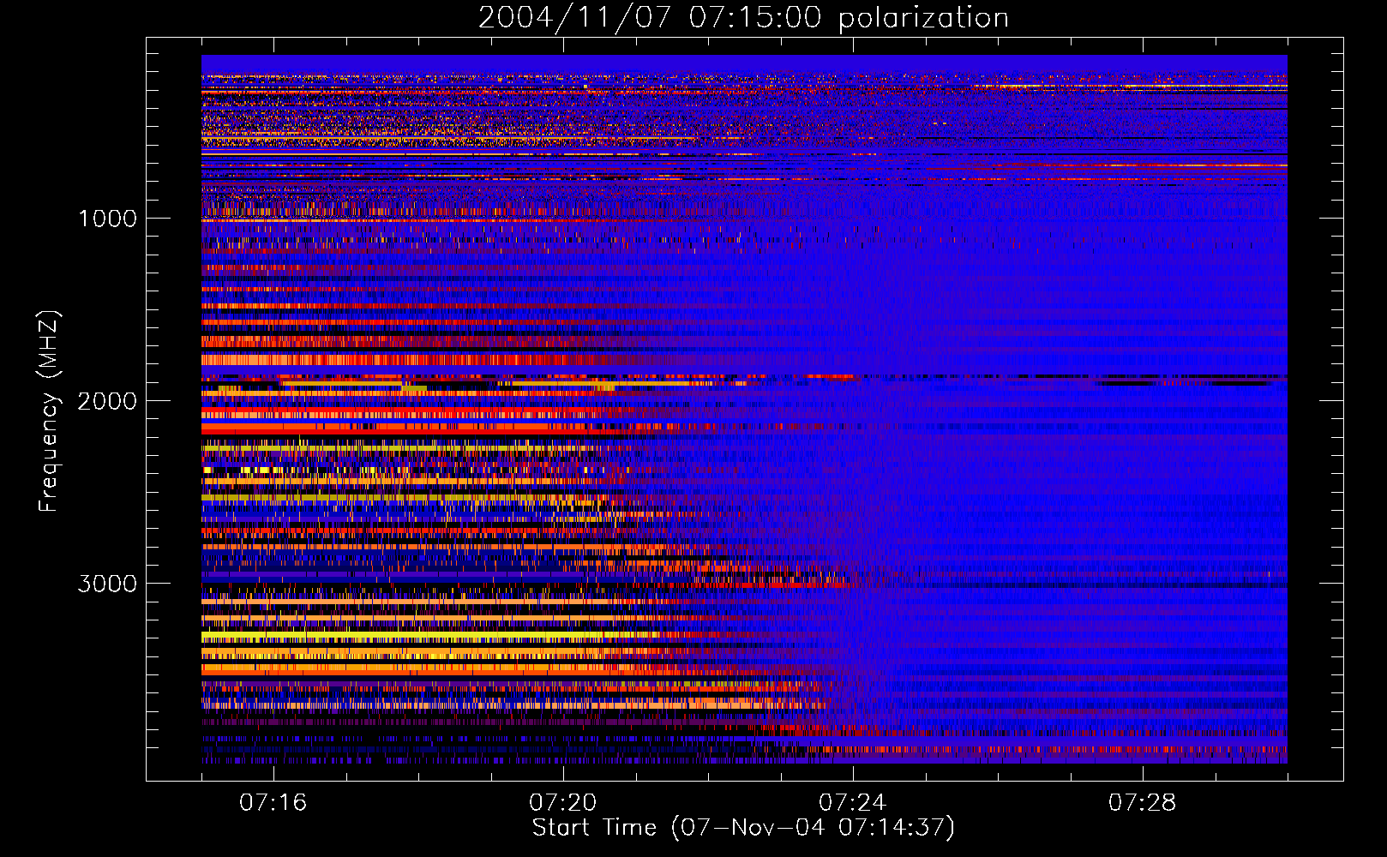Select the 2000 frequency axis label
Screen dimensions: 1387x857
[107, 401]
